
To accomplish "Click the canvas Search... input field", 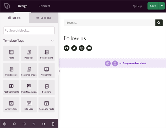I will [110, 23].
